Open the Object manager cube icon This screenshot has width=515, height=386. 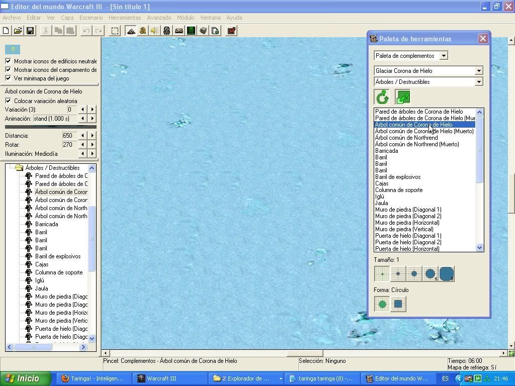pos(203,31)
